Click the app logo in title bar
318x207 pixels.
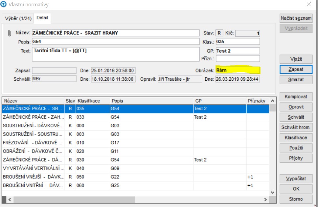tap(3, 4)
